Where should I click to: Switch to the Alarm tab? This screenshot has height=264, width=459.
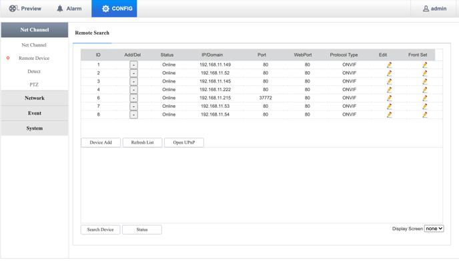[x=69, y=9]
